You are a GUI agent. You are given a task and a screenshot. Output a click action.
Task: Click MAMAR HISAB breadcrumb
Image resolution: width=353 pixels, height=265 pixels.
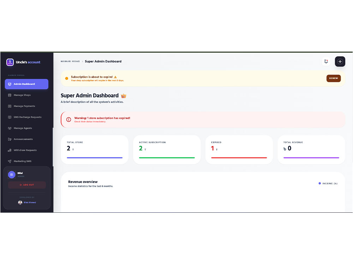click(x=70, y=61)
